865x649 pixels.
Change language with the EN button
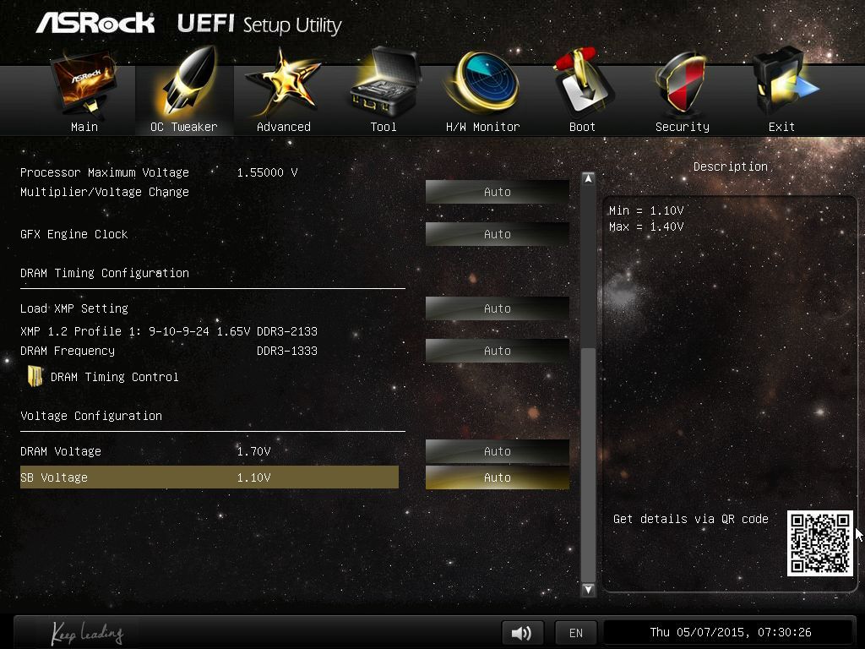click(576, 632)
